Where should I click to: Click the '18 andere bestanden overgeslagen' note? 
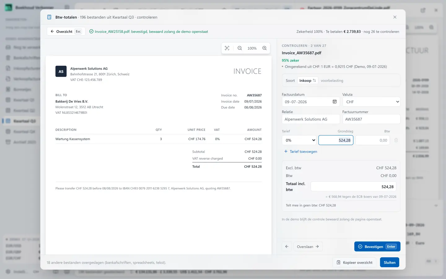click(x=106, y=263)
